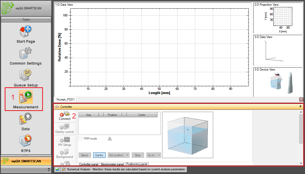Image resolution: width=305 pixels, height=174 pixels.
Task: Enable the TMR mode checkbox
Action: pos(80,139)
